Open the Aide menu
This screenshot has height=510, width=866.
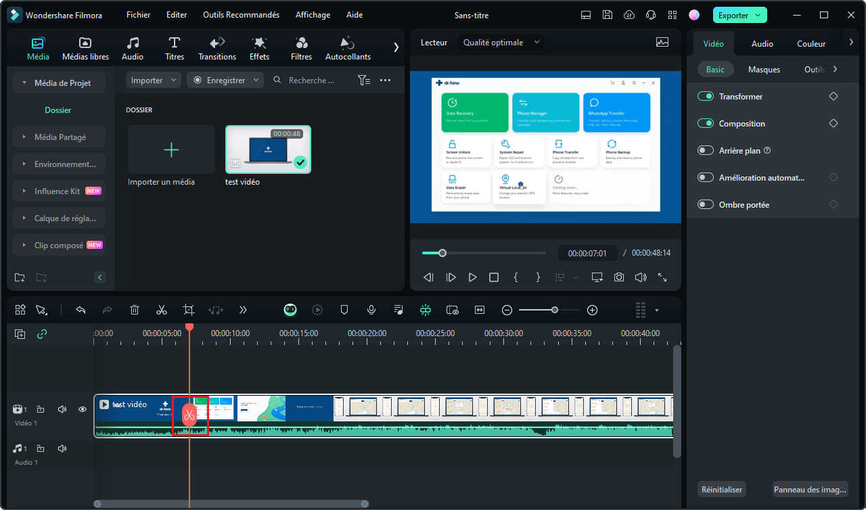355,15
